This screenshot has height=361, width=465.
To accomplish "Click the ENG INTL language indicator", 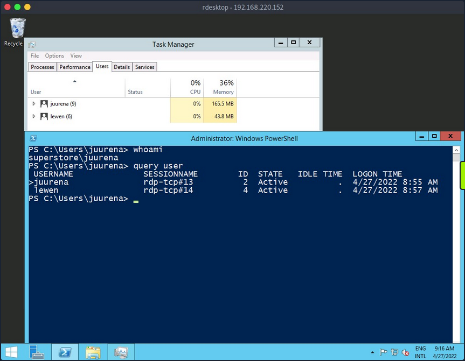I will click(421, 352).
